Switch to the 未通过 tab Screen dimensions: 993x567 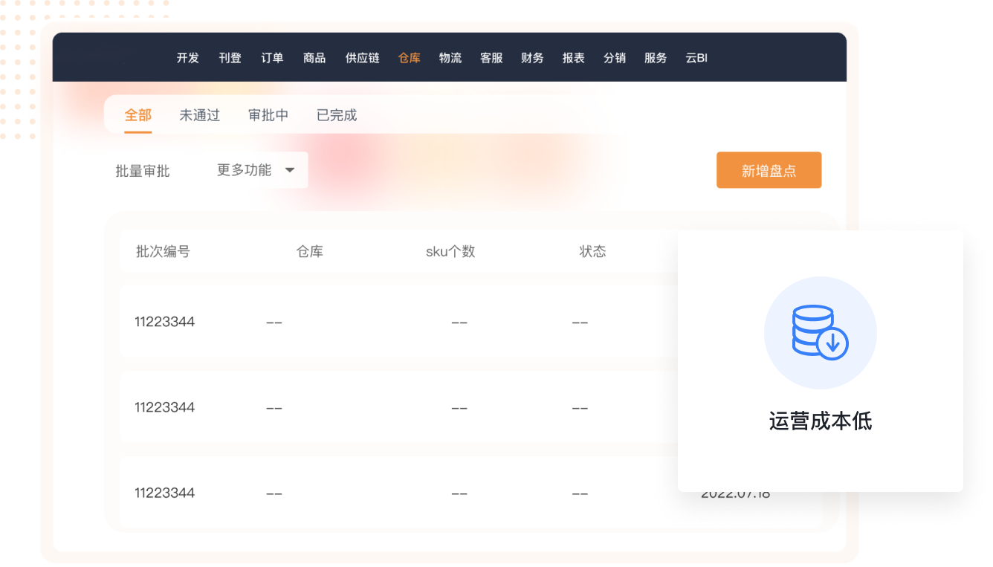pos(199,115)
